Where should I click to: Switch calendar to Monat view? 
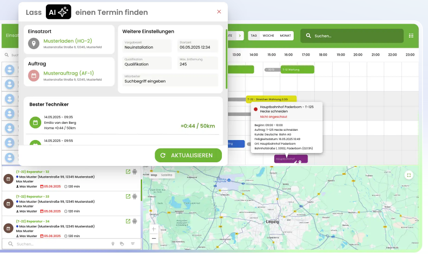(285, 36)
